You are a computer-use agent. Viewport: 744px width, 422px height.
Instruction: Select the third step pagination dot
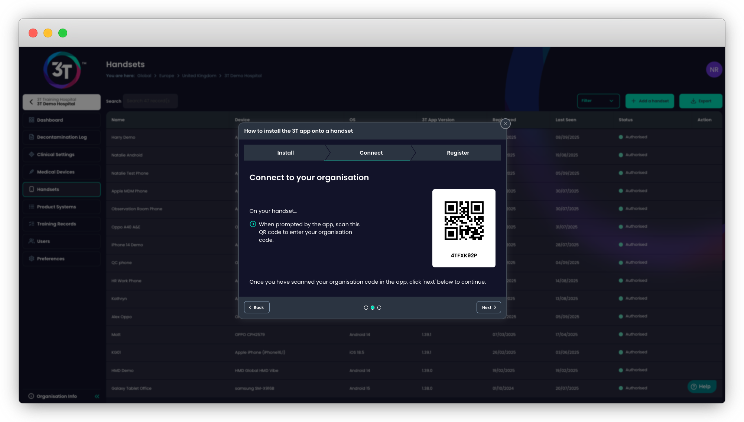379,307
